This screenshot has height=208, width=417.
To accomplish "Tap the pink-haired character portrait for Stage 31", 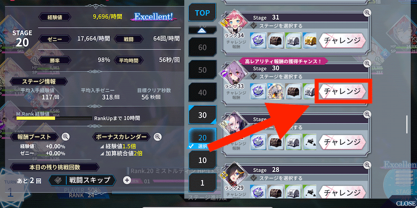I will (x=231, y=22).
